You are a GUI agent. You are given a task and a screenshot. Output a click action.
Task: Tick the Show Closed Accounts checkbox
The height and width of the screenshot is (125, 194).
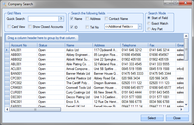click(x=30, y=27)
